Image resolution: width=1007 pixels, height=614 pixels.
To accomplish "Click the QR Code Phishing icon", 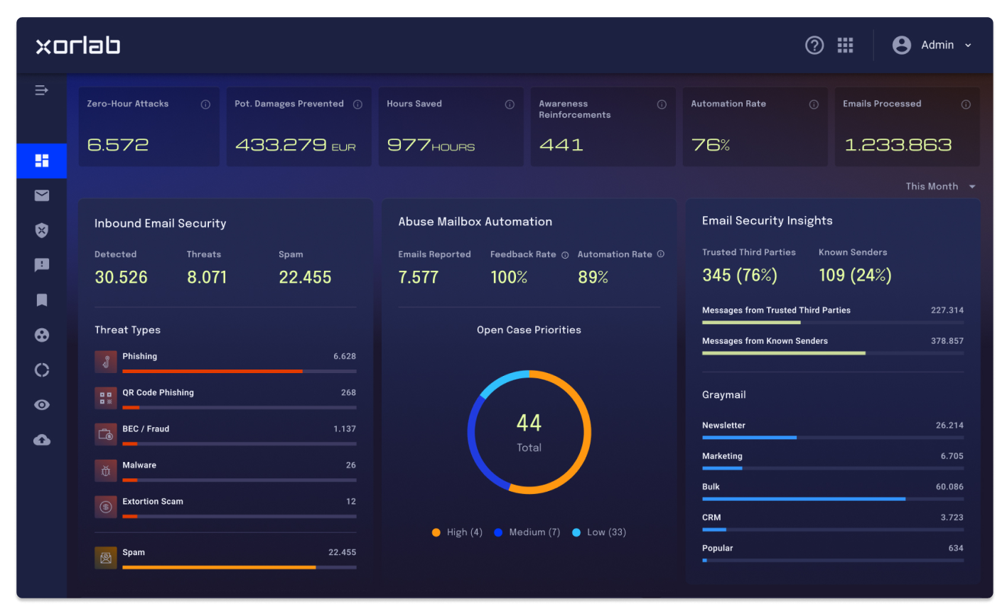I will 106,398.
